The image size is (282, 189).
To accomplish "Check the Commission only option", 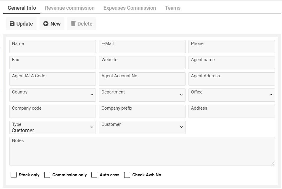I will tap(47, 175).
